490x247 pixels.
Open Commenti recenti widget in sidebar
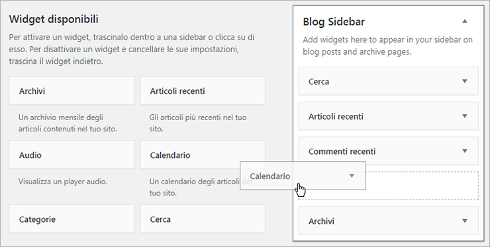click(389, 151)
